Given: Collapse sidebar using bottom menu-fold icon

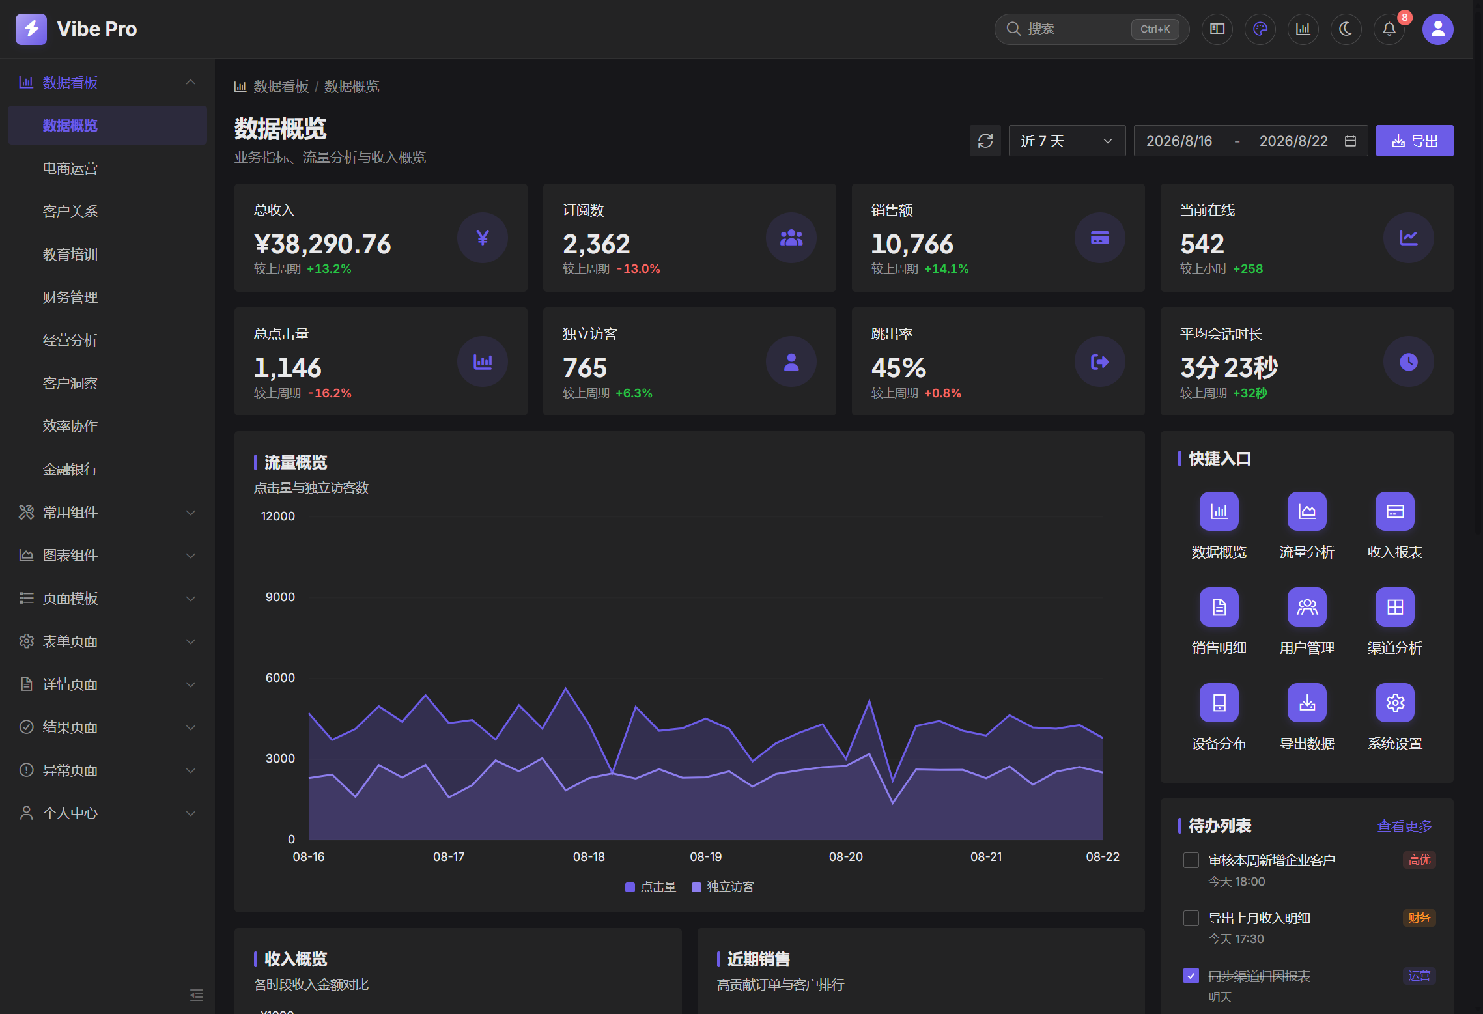Looking at the screenshot, I should pos(196,994).
